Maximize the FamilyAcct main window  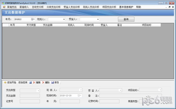point(166,3)
